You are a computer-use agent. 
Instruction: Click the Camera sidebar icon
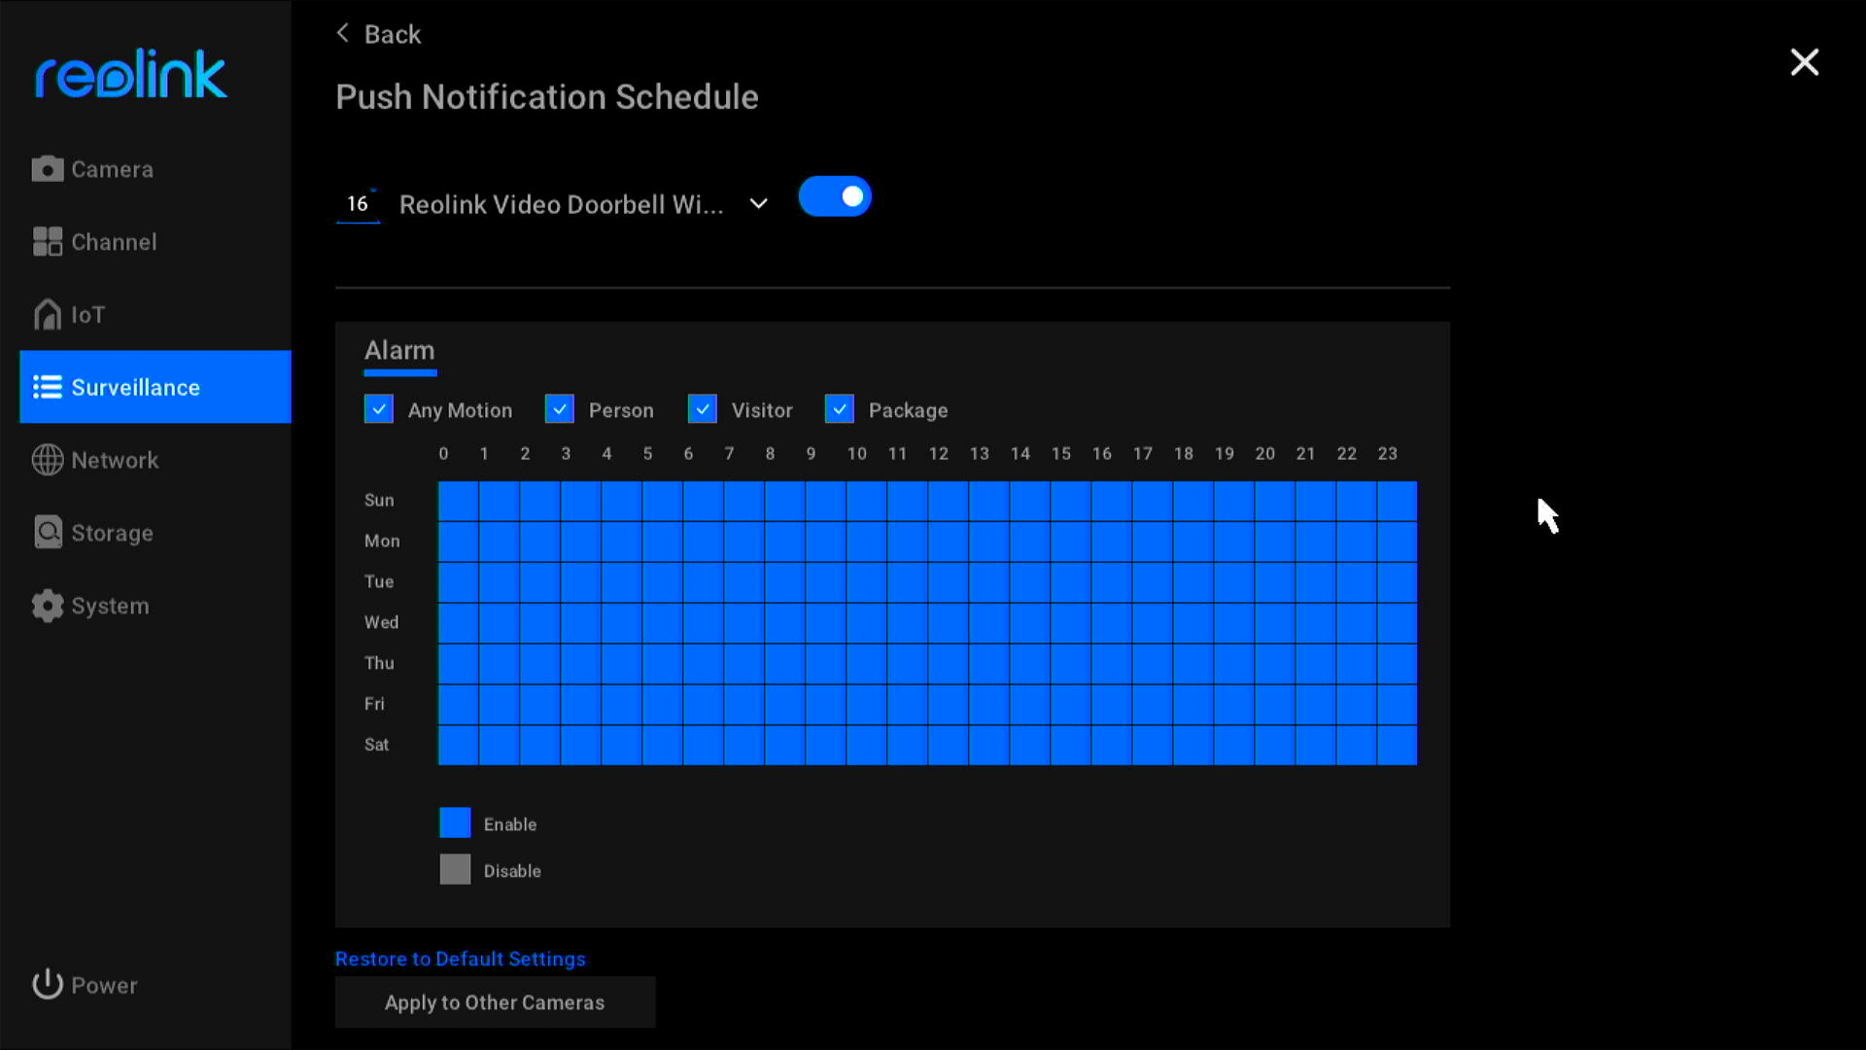(48, 168)
